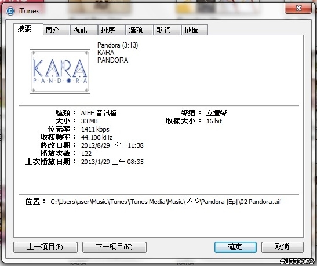Viewport: 317px width, 266px height.
Task: Click the sample rate 44.100 kHz
Action: pos(97,137)
